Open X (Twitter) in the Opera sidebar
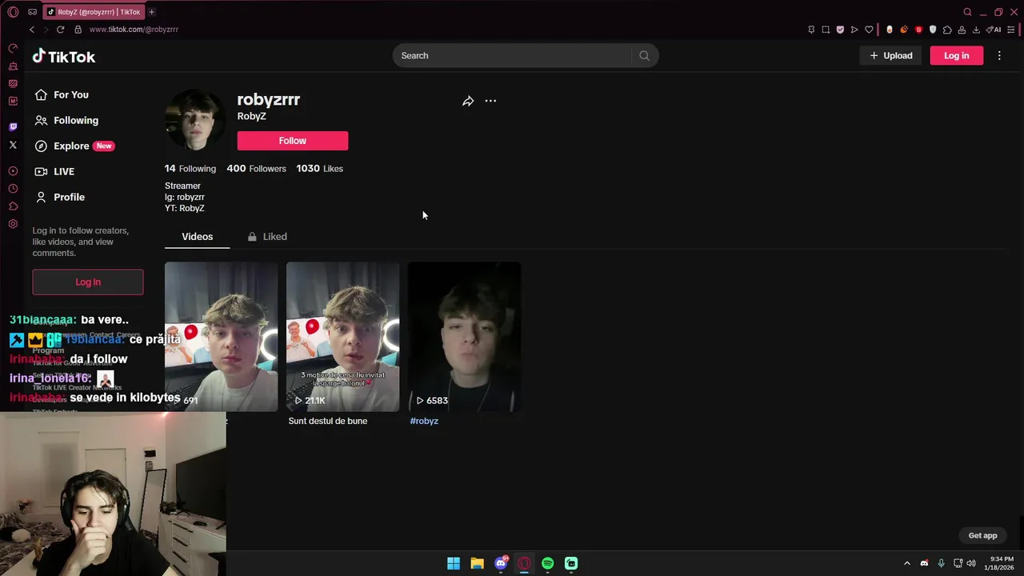 tap(13, 145)
